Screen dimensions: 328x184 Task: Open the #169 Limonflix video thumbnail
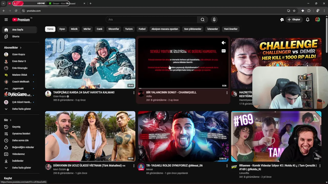coord(276,136)
